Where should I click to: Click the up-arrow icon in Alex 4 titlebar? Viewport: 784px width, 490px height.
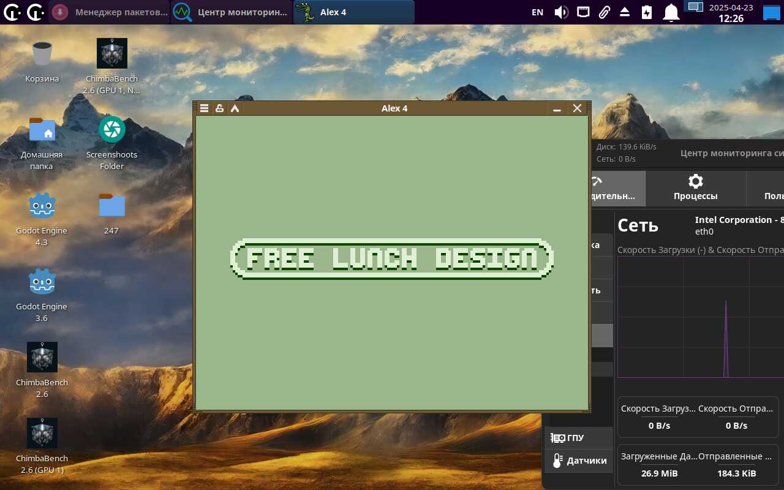tap(235, 108)
